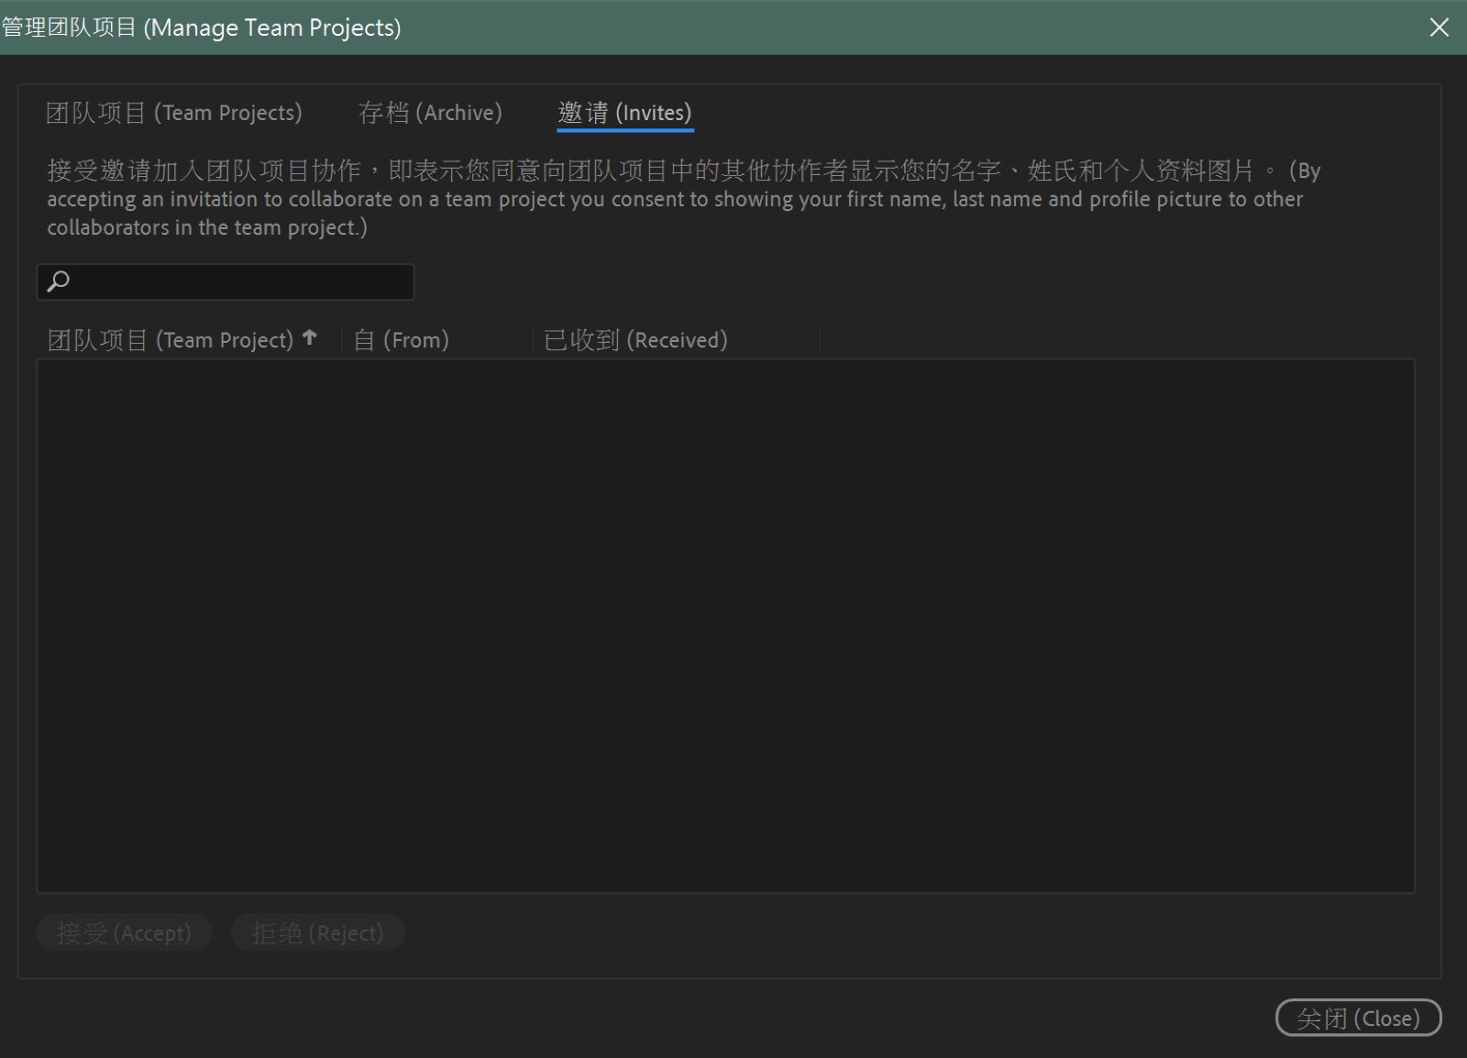Viewport: 1467px width, 1058px height.
Task: Click the Accept invitation button
Action: coord(124,932)
